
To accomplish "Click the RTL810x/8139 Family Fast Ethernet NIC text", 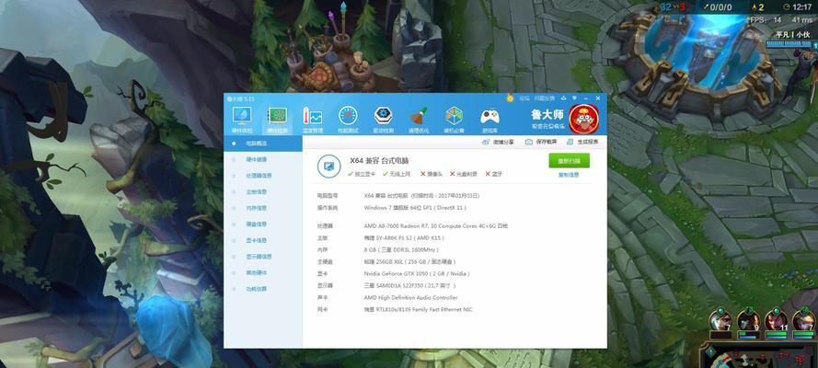I will [419, 310].
